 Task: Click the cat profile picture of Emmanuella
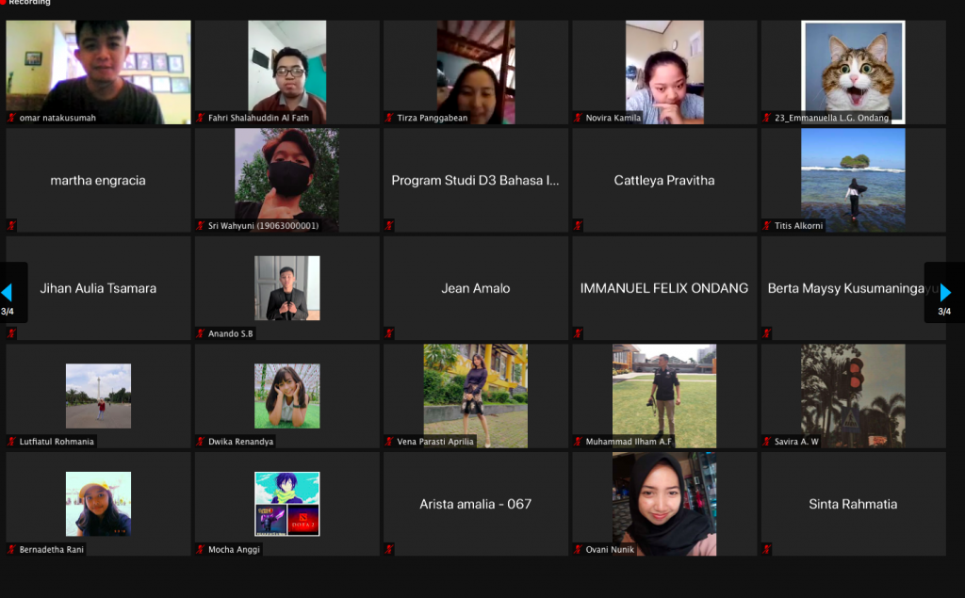[x=853, y=72]
